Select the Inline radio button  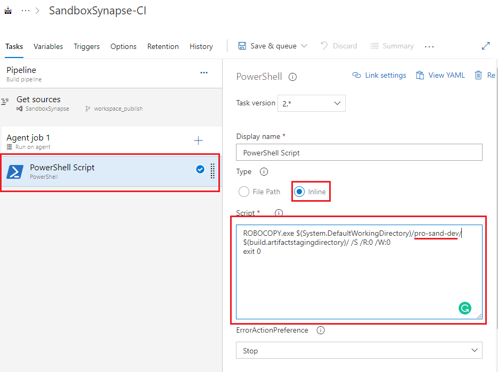(298, 192)
